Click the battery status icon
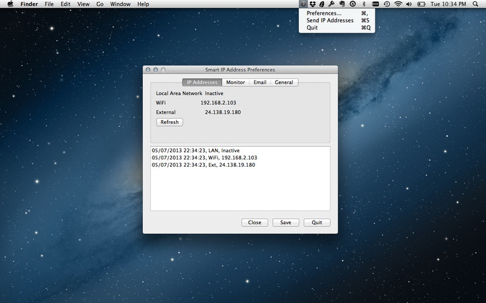Screen dimensions: 486x303 pos(421,4)
